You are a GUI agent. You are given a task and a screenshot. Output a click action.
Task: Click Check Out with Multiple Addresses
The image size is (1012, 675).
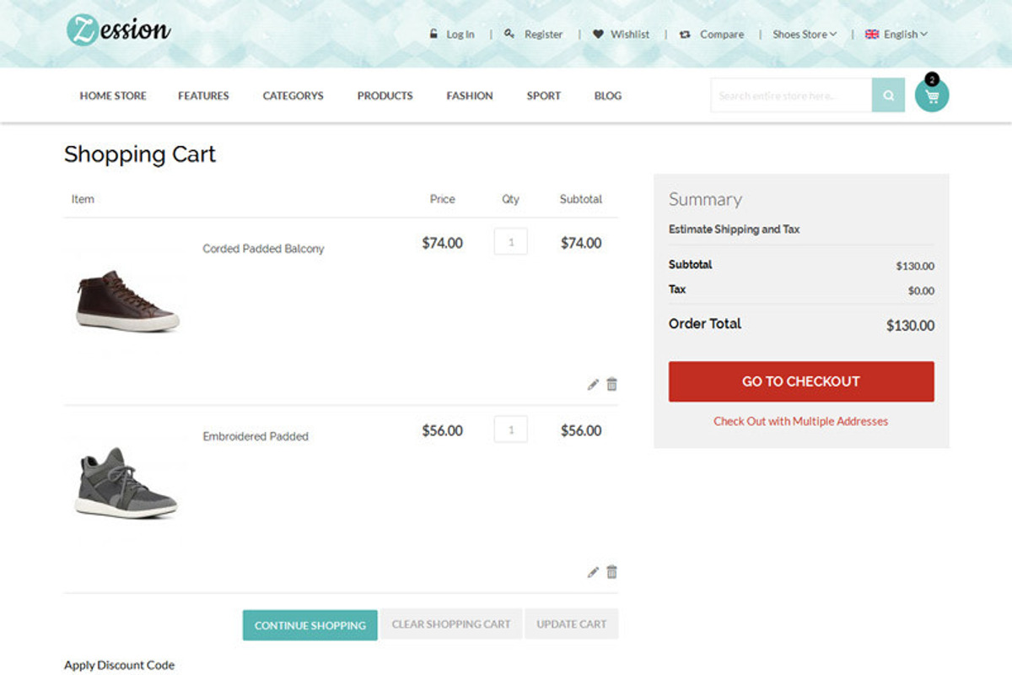(x=800, y=421)
